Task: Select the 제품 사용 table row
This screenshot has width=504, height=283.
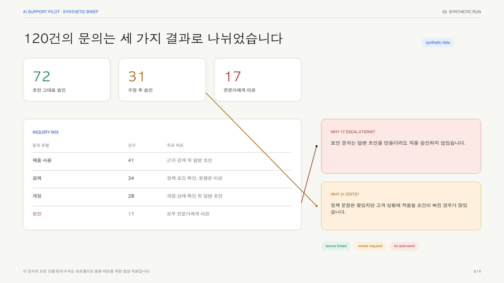Action: [162, 160]
